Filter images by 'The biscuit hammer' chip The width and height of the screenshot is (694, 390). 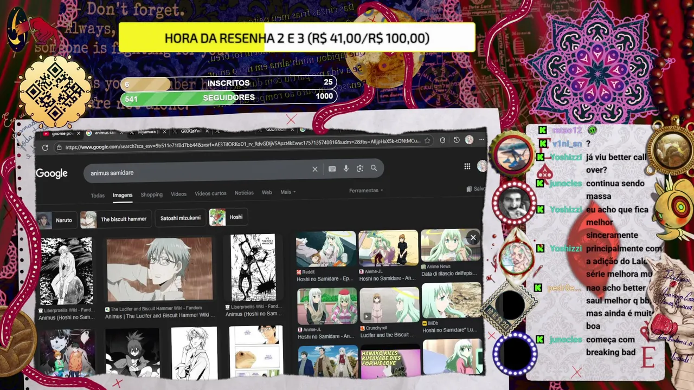tap(115, 219)
